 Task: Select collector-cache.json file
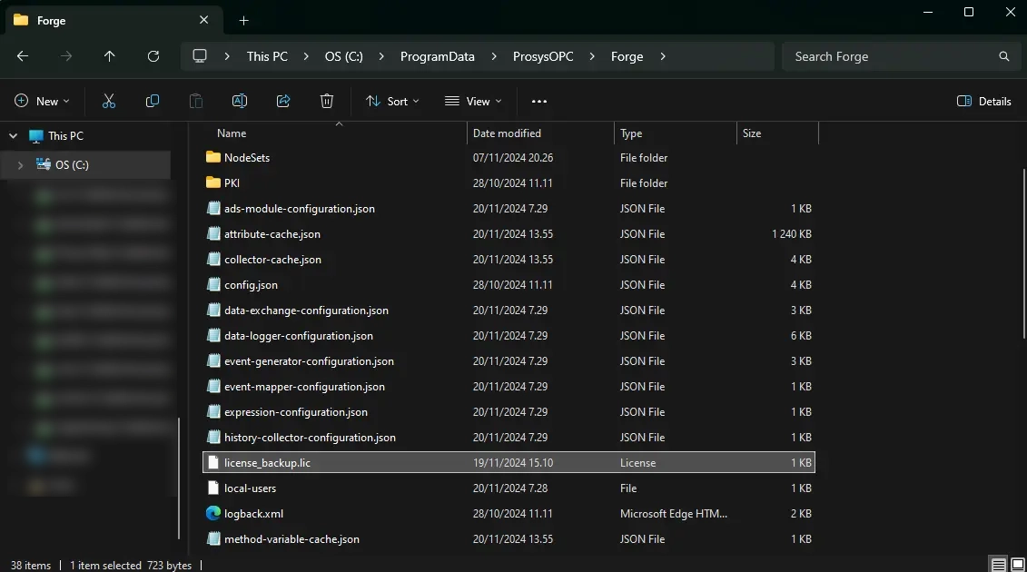tap(509, 260)
